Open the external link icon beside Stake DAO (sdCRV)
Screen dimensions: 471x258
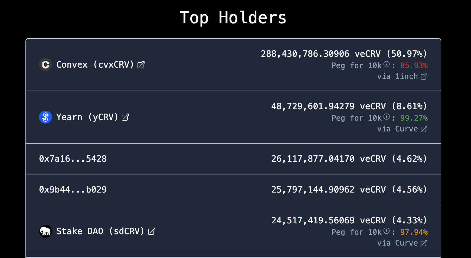[x=152, y=231]
